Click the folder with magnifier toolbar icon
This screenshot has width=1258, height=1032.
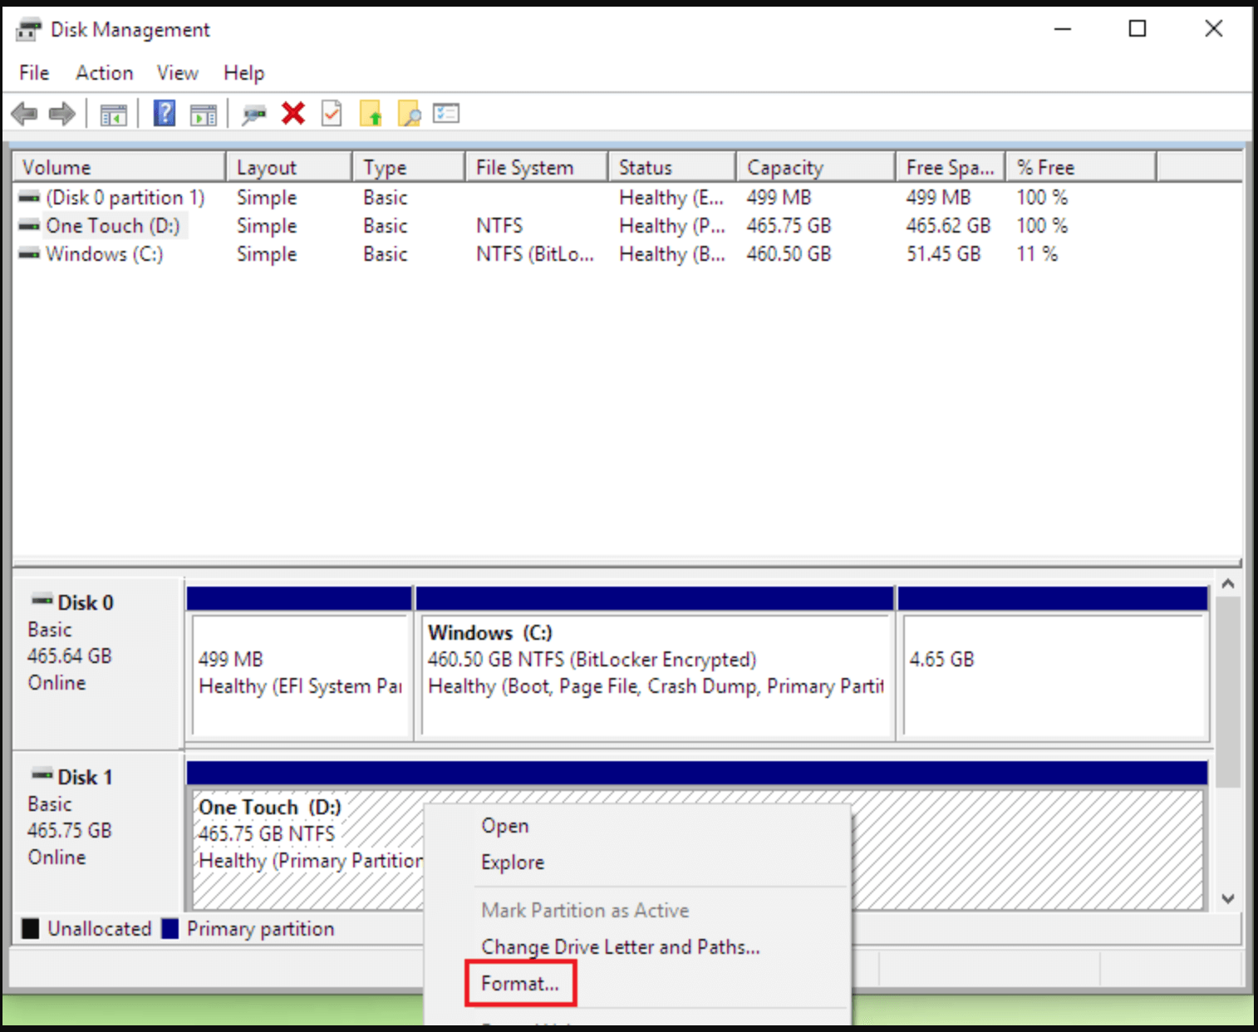coord(408,113)
